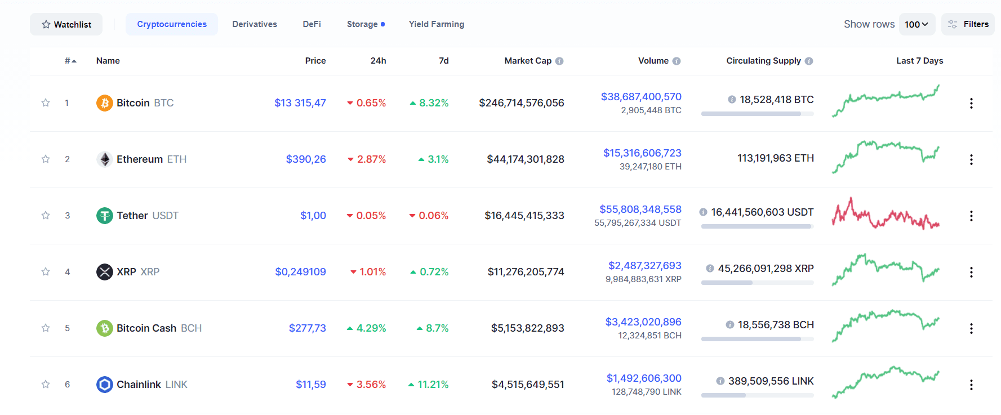
Task: Switch to the Storage tab
Action: pos(366,24)
